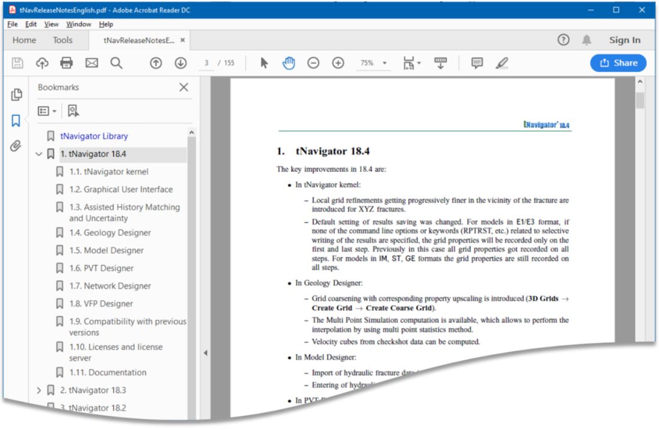Open the View menu

coord(51,24)
